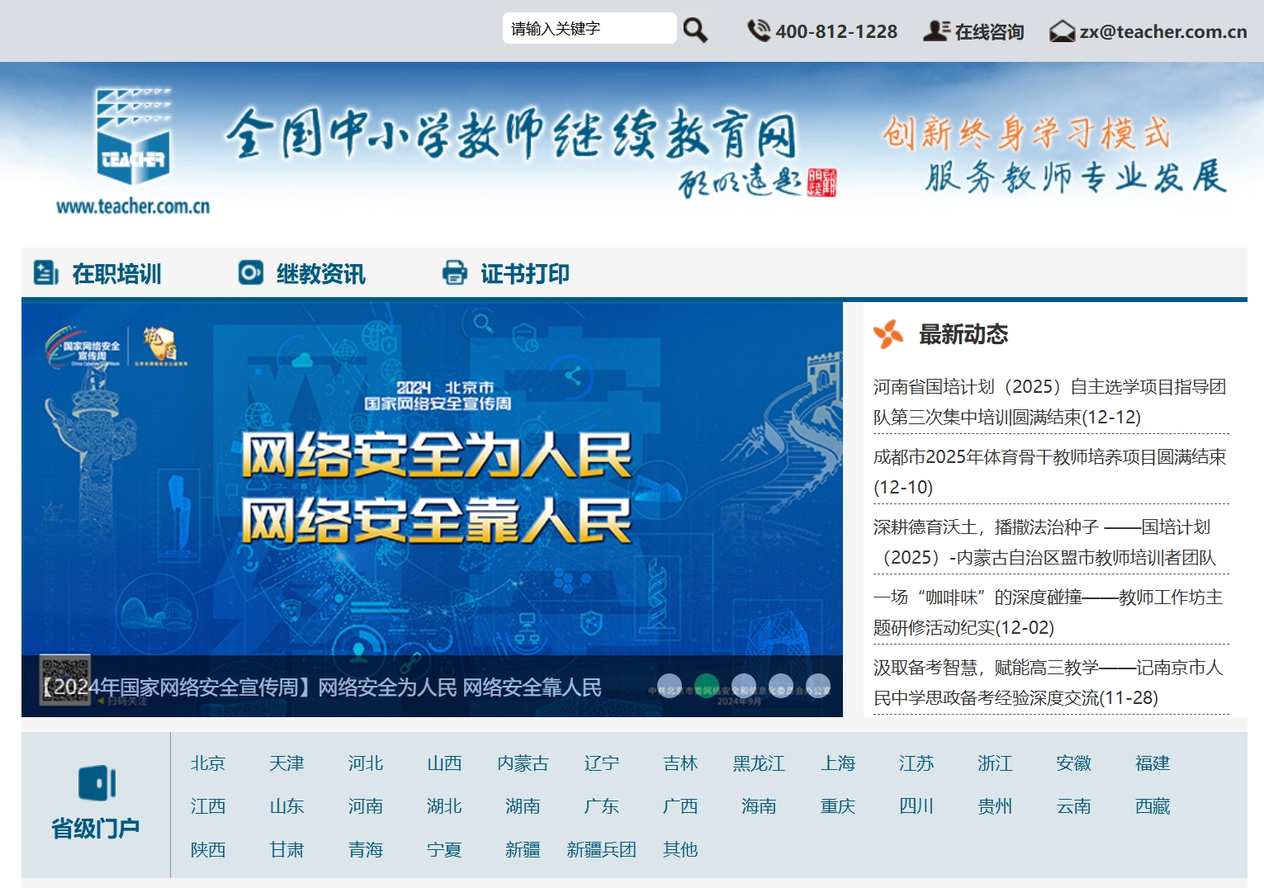Click the QR code in the banner corner
1264x888 pixels.
(64, 679)
